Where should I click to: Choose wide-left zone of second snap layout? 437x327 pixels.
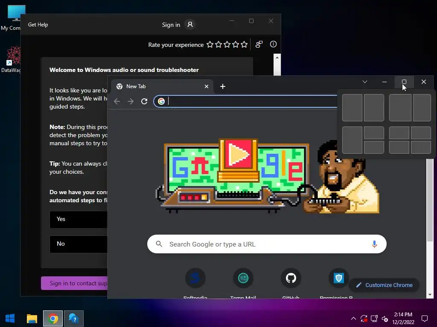[400, 108]
